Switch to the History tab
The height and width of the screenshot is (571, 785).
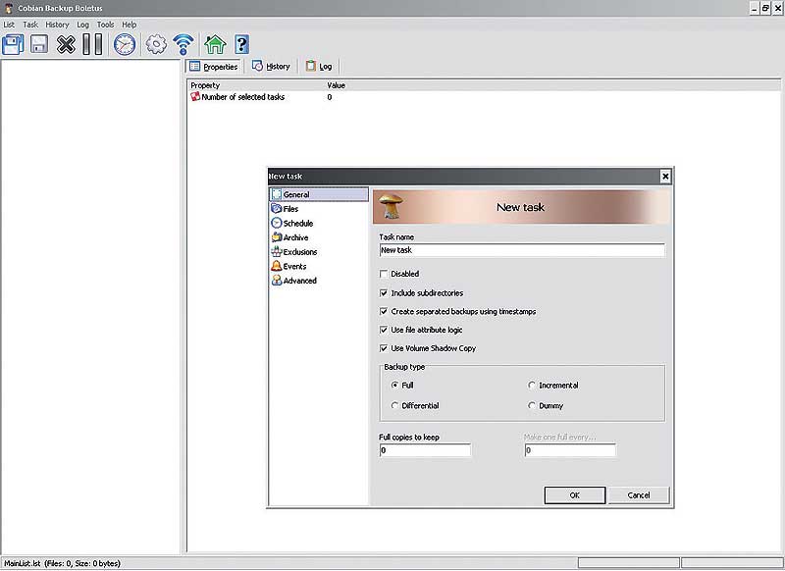(x=271, y=67)
